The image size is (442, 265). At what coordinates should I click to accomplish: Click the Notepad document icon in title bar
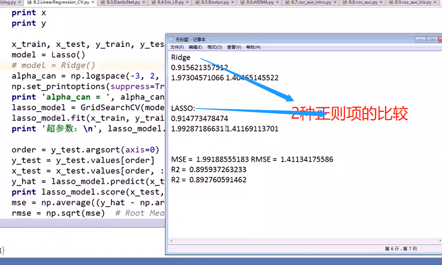point(172,39)
